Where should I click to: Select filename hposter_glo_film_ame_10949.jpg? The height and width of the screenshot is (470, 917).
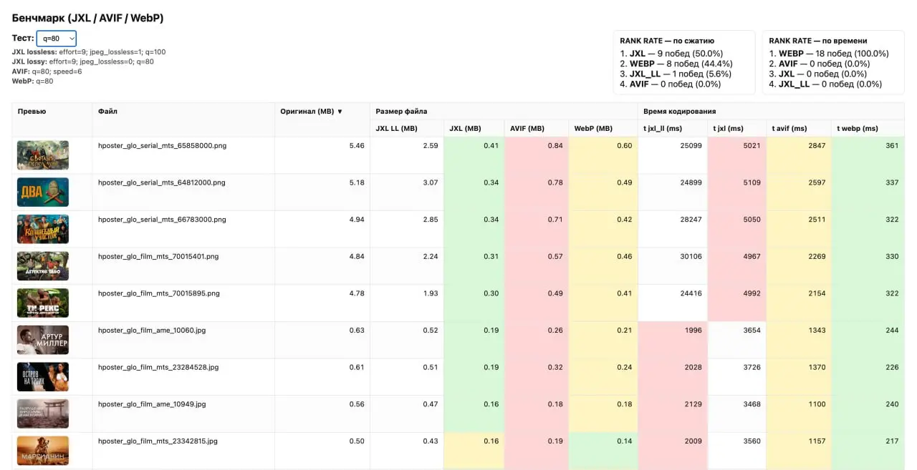point(152,404)
